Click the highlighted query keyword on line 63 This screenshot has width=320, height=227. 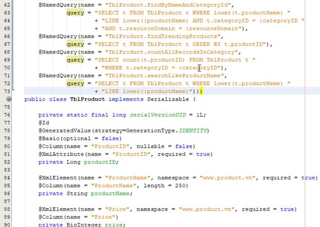[75, 13]
